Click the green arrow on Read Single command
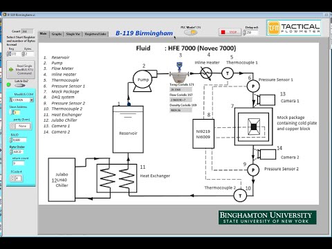The image size is (332, 249). [11, 69]
